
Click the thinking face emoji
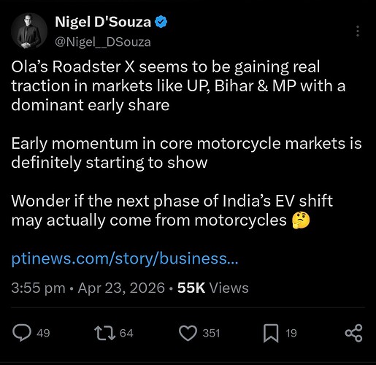tap(301, 220)
